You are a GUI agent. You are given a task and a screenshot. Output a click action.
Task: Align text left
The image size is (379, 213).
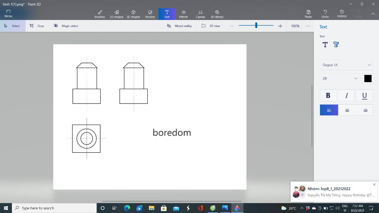tap(329, 110)
